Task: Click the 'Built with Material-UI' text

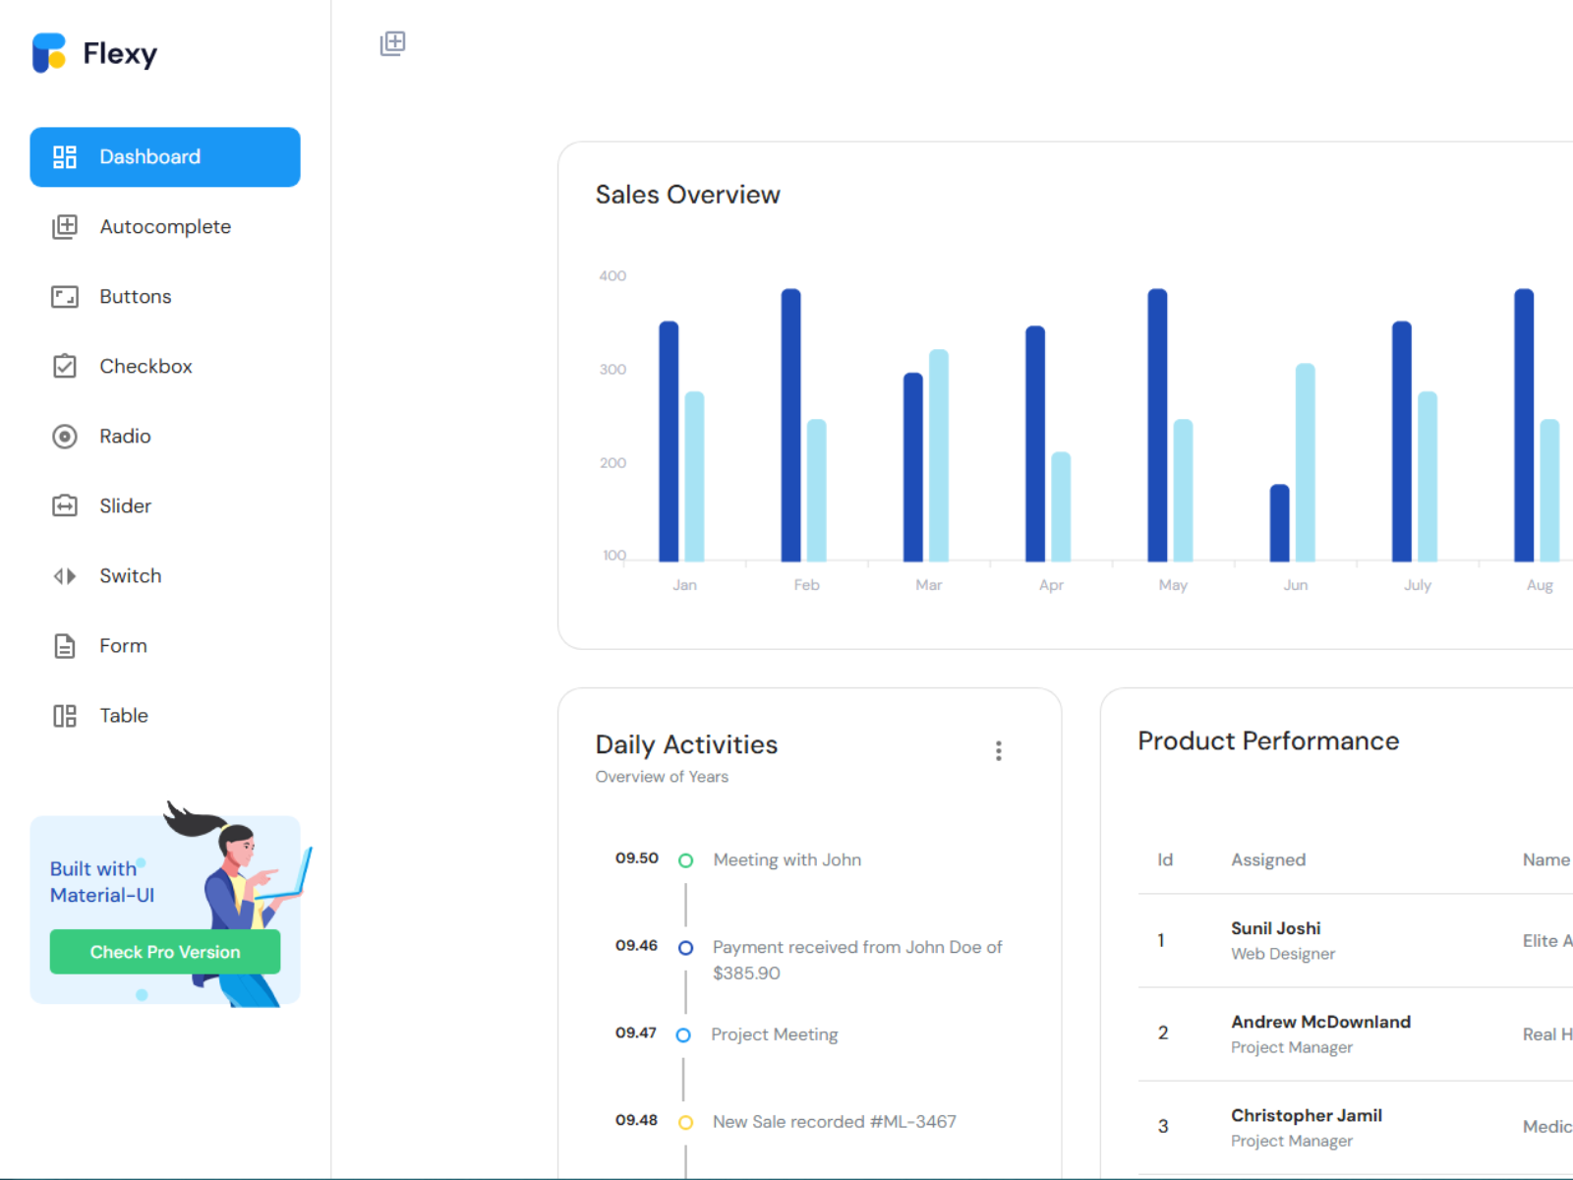Action: coord(102,882)
